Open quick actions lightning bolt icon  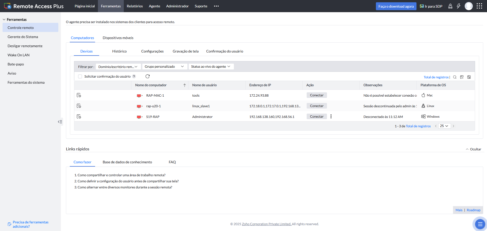[459, 6]
